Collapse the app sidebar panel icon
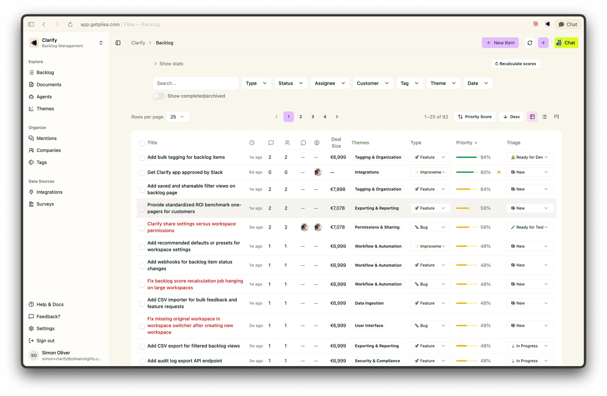 point(118,43)
